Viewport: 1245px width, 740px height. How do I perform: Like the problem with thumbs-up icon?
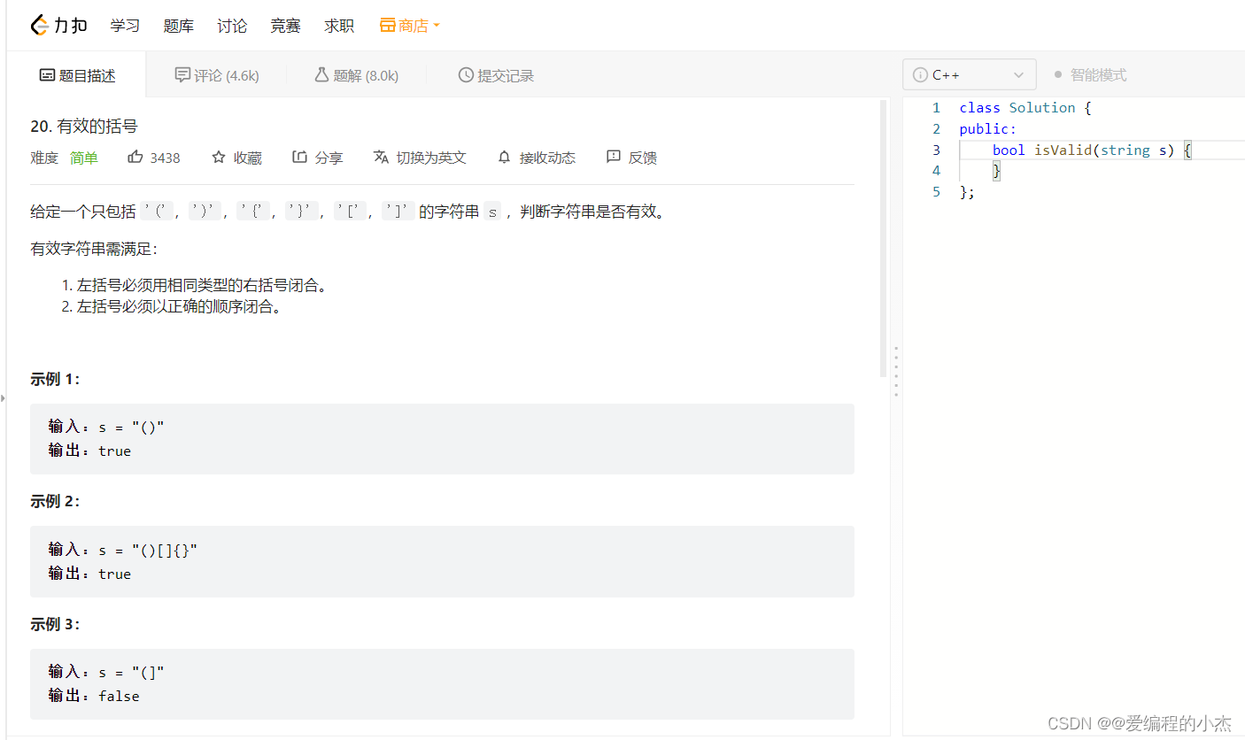pyautogui.click(x=135, y=158)
